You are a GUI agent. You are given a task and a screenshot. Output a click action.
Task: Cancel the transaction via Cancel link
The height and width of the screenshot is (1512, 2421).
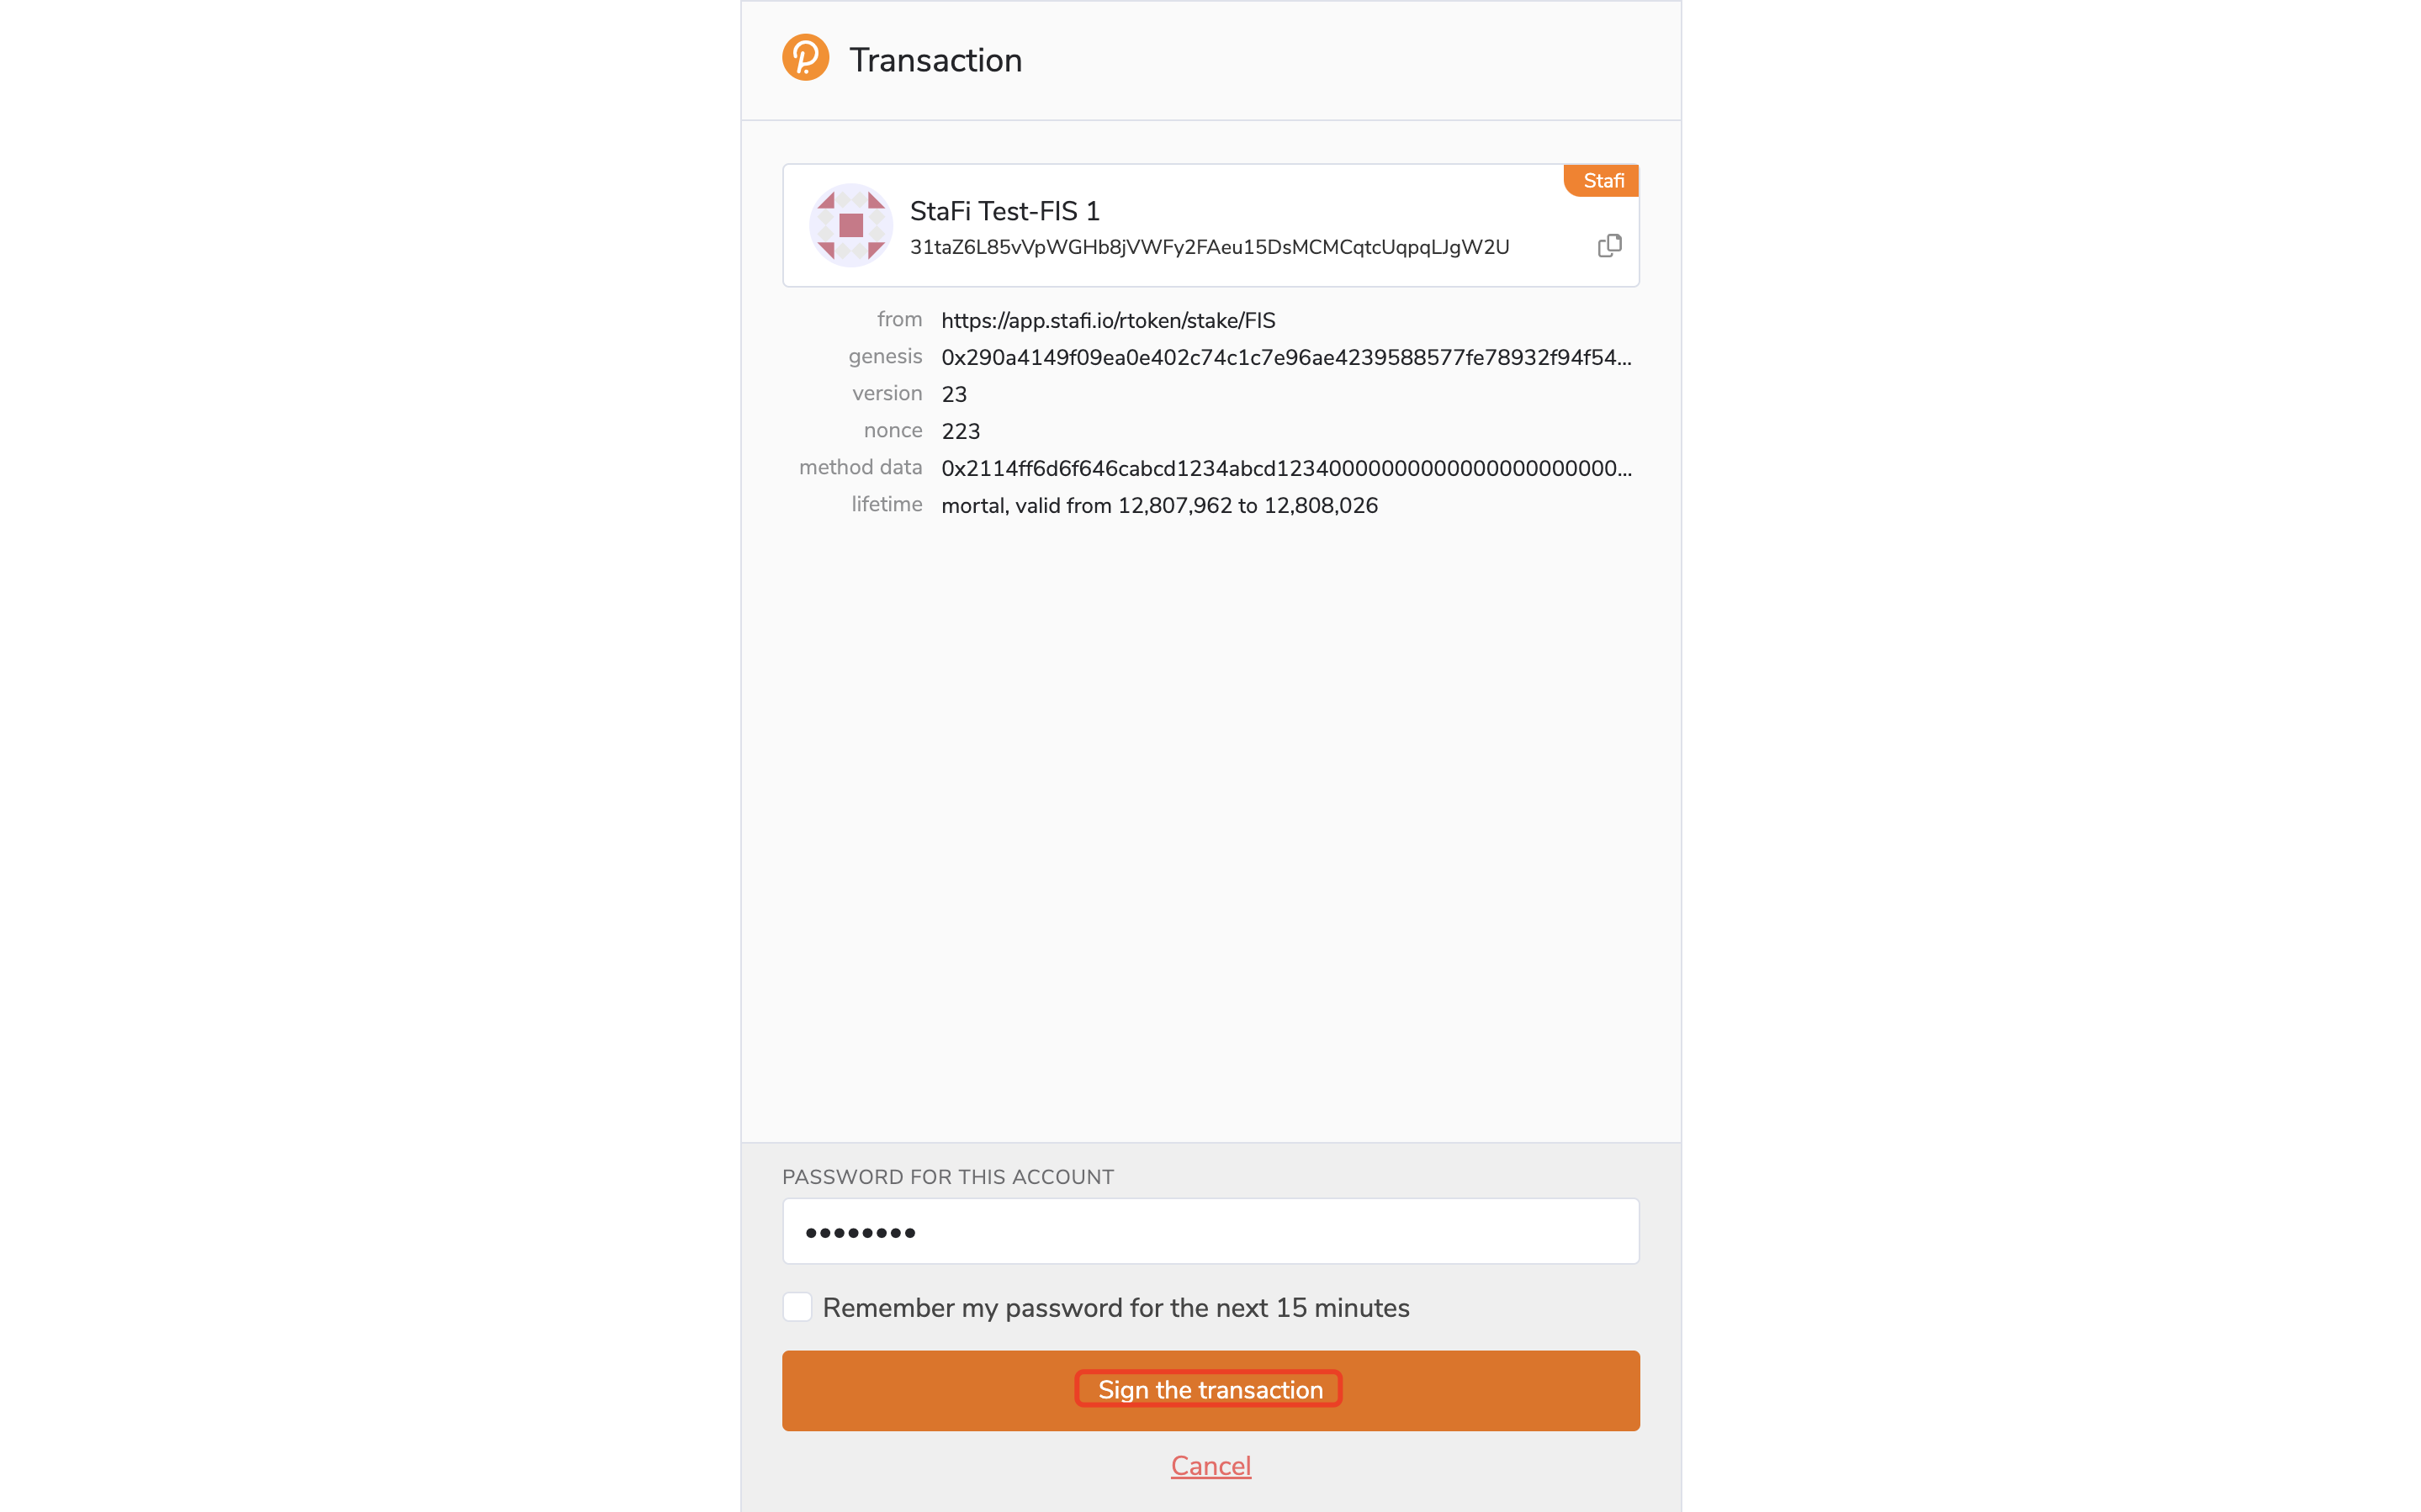click(x=1210, y=1465)
